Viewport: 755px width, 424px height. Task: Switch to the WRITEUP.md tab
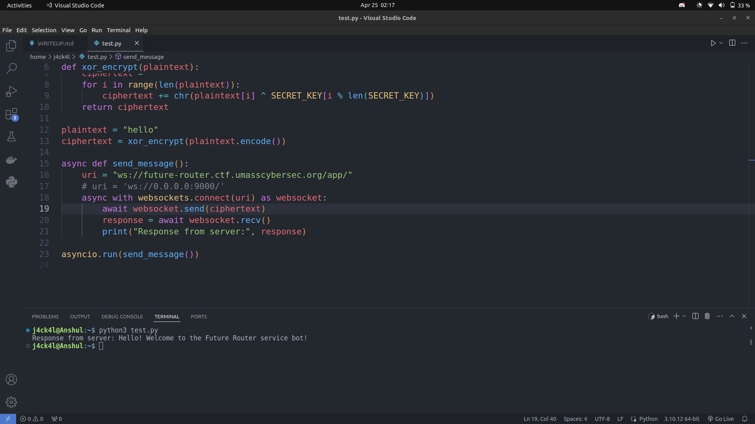55,44
